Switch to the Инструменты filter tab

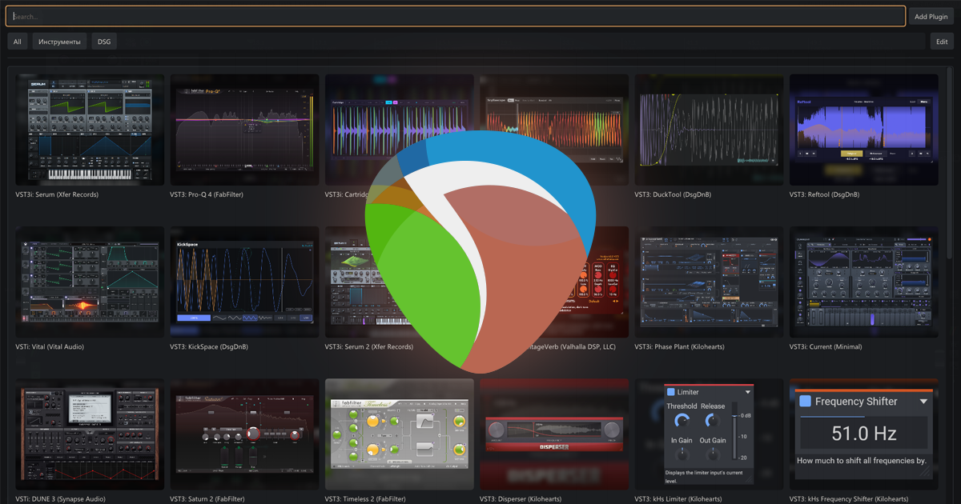pyautogui.click(x=59, y=41)
